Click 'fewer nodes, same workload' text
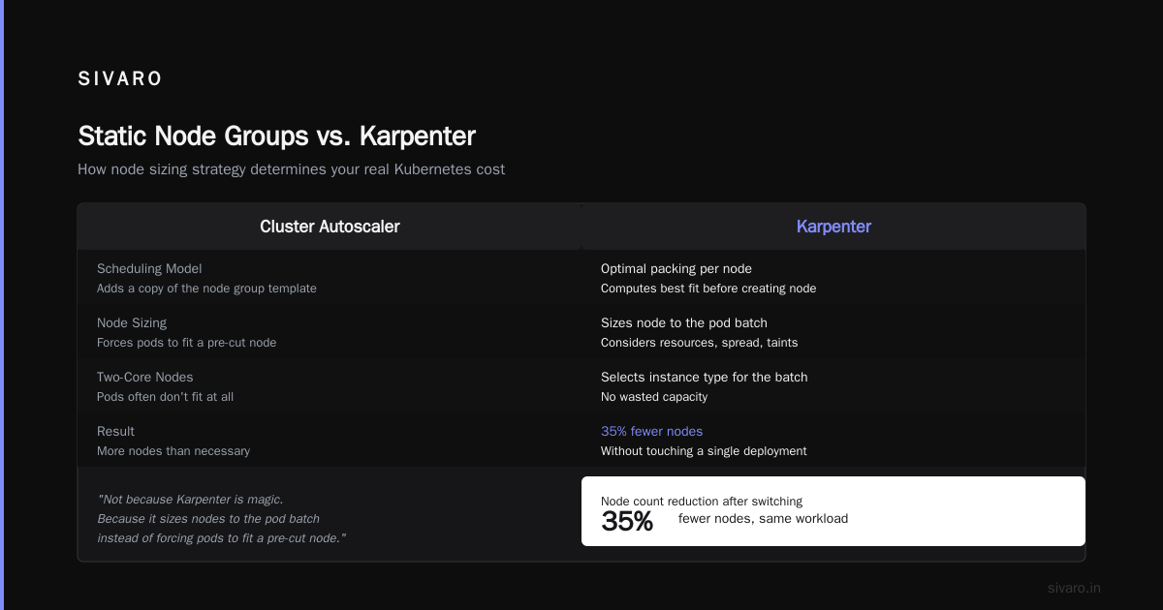 764,519
